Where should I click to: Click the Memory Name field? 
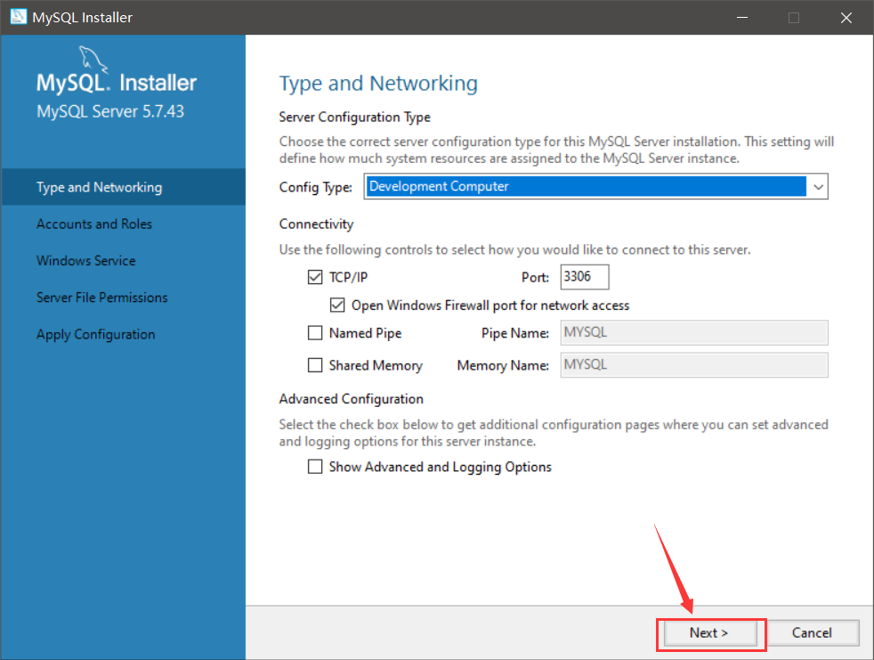[x=694, y=365]
